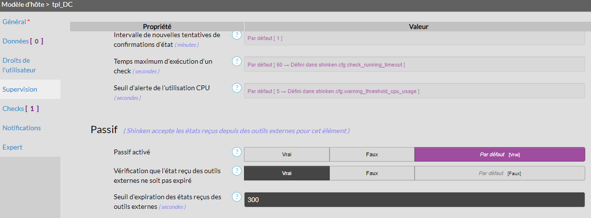Click help icon for Seuil d'expiration des états
This screenshot has height=218, width=591.
(236, 197)
